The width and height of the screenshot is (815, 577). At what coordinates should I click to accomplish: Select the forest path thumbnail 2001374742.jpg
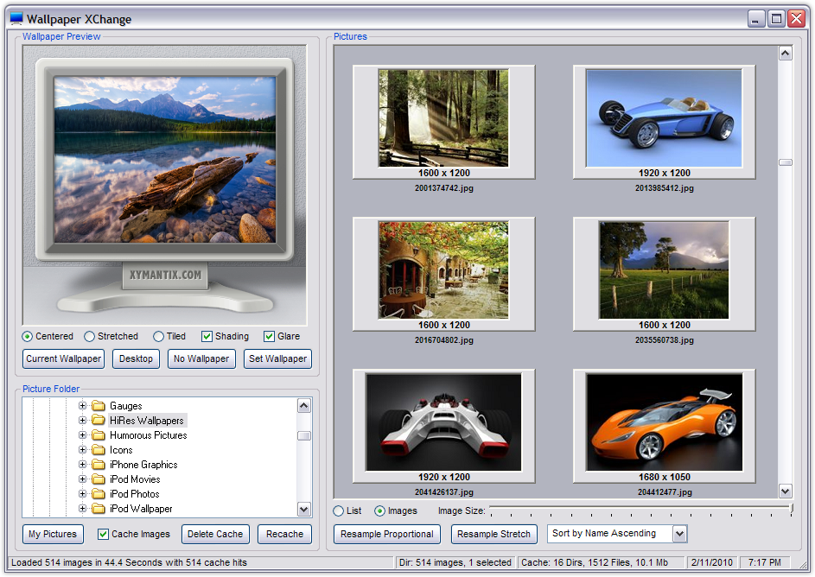(443, 118)
